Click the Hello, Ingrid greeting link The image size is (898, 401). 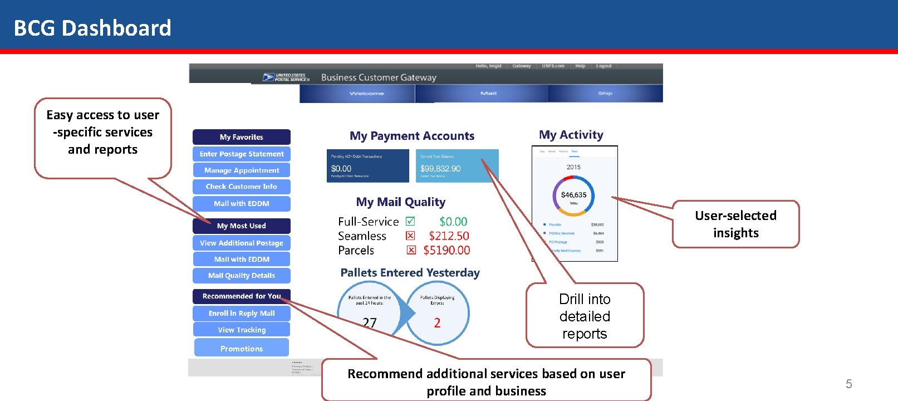coord(488,66)
